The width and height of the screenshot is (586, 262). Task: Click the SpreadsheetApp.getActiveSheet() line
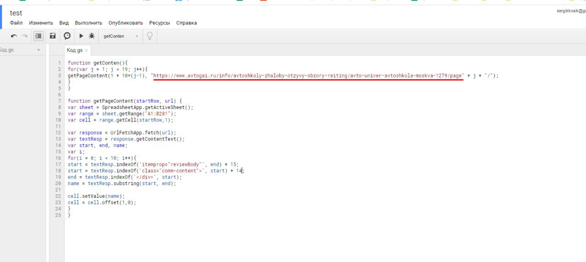tap(130, 107)
